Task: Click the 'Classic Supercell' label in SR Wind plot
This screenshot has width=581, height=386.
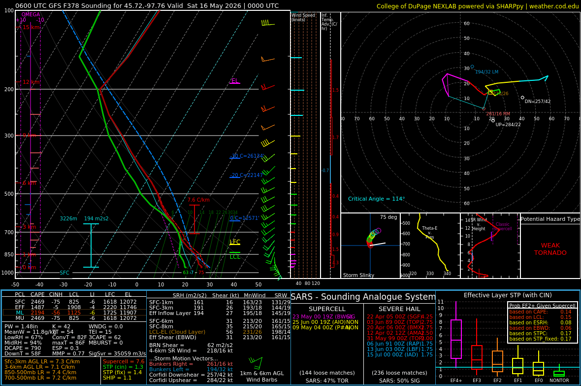Action: pos(503,226)
